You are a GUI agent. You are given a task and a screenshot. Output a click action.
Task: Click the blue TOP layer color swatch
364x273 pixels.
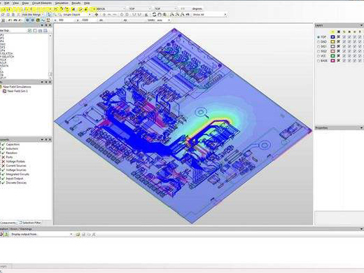tap(333, 37)
